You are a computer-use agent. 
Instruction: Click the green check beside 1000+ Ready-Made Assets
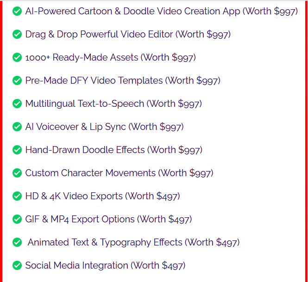[x=17, y=57]
